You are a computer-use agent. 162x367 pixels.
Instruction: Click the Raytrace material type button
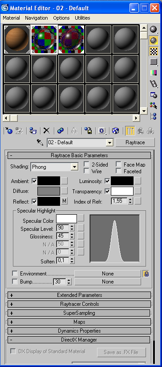(135, 142)
